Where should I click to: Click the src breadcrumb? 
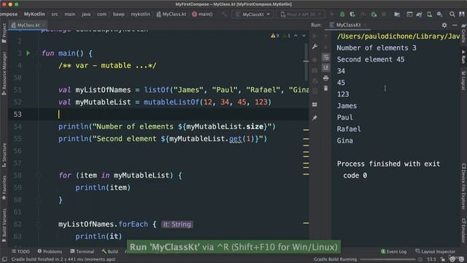click(x=55, y=14)
